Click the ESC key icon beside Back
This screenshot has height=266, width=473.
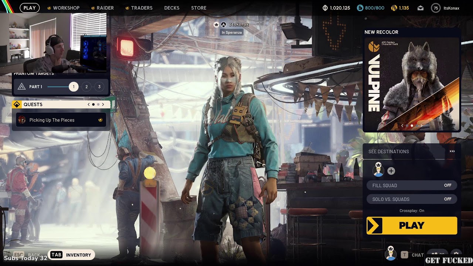[x=19, y=255]
